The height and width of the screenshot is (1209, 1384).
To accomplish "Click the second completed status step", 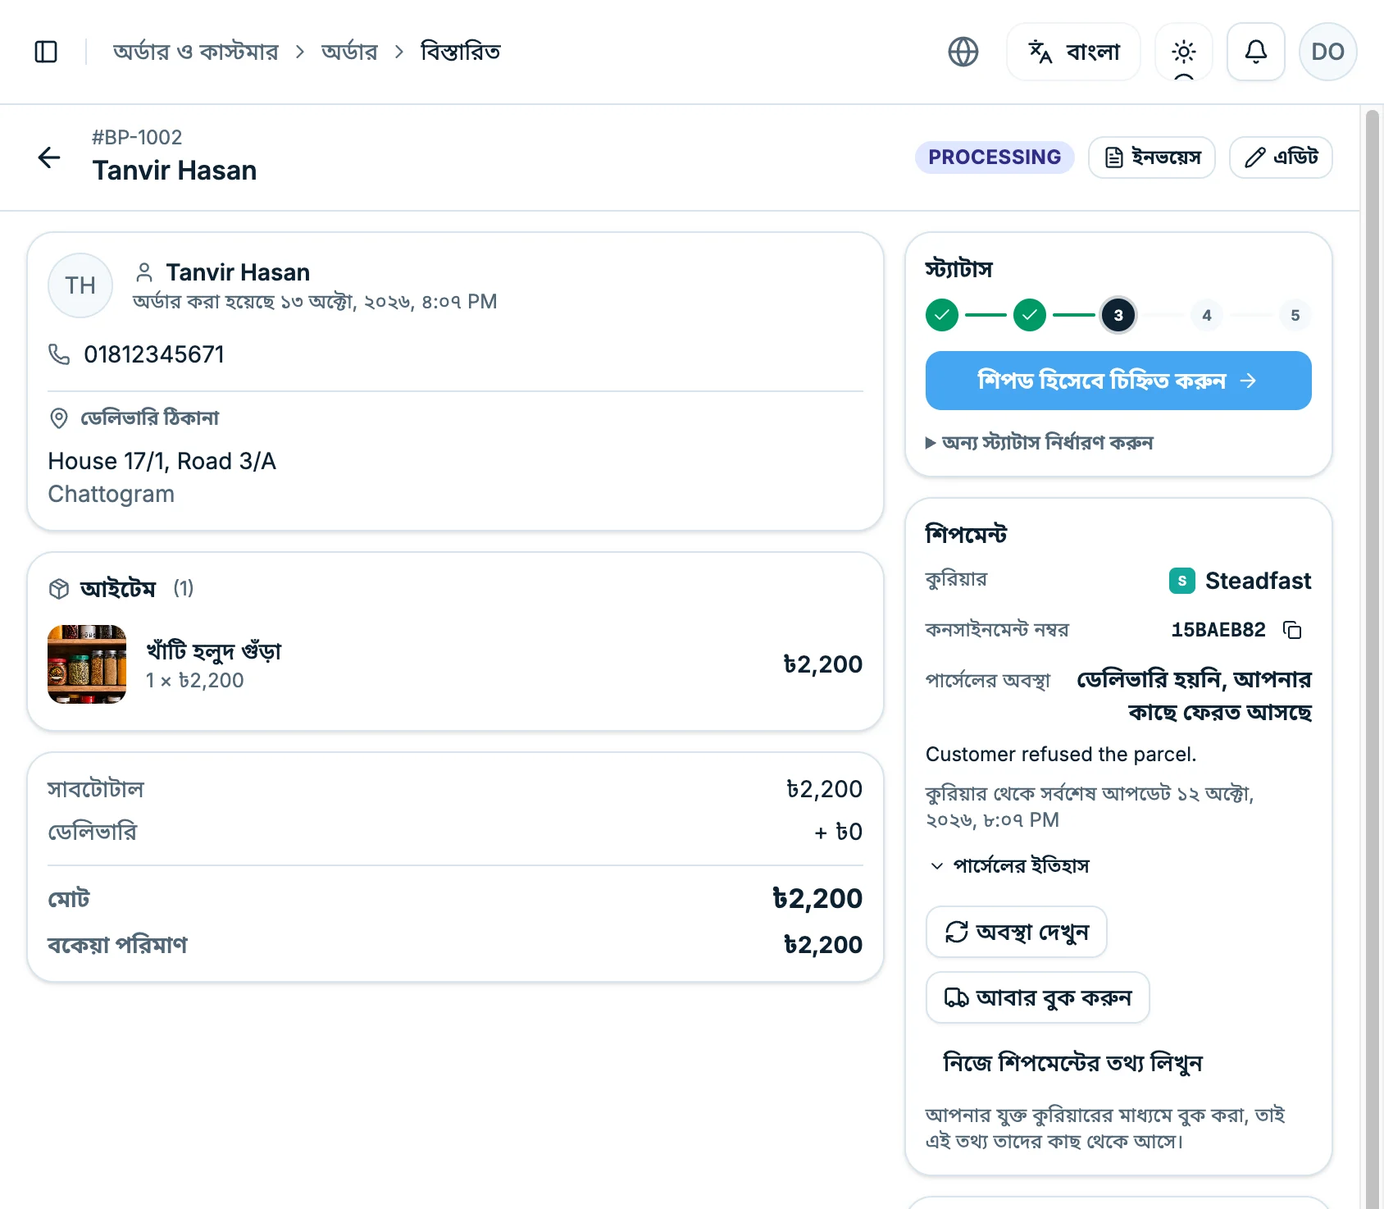I will coord(1030,315).
